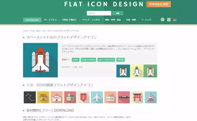This screenshot has width=197, height=121.
Task: Choose the green background shuttle variant
Action: (x=151, y=71)
